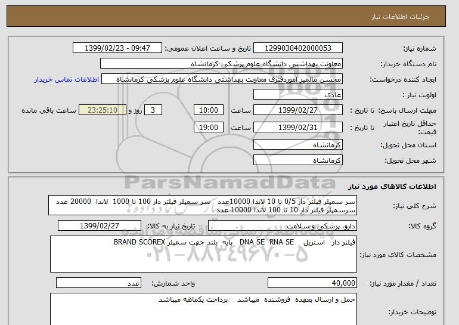Image resolution: width=459 pixels, height=325 pixels.
Task: Click the مهلت ارسال پاسخ label
Action: [407, 110]
